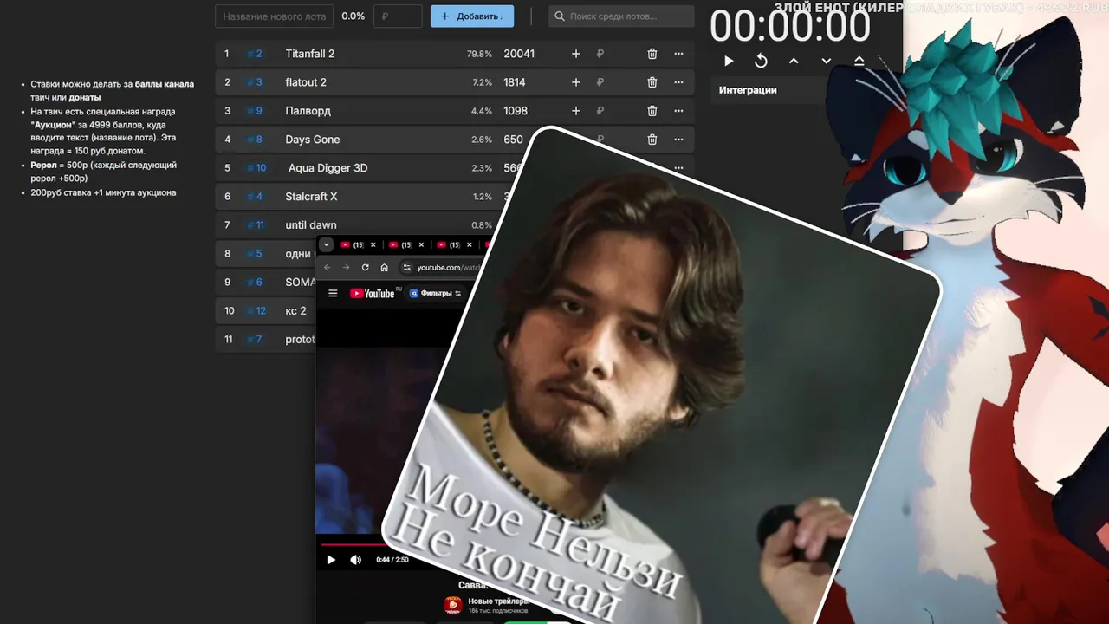The width and height of the screenshot is (1109, 624).
Task: Open more options for Days Gone
Action: click(678, 140)
